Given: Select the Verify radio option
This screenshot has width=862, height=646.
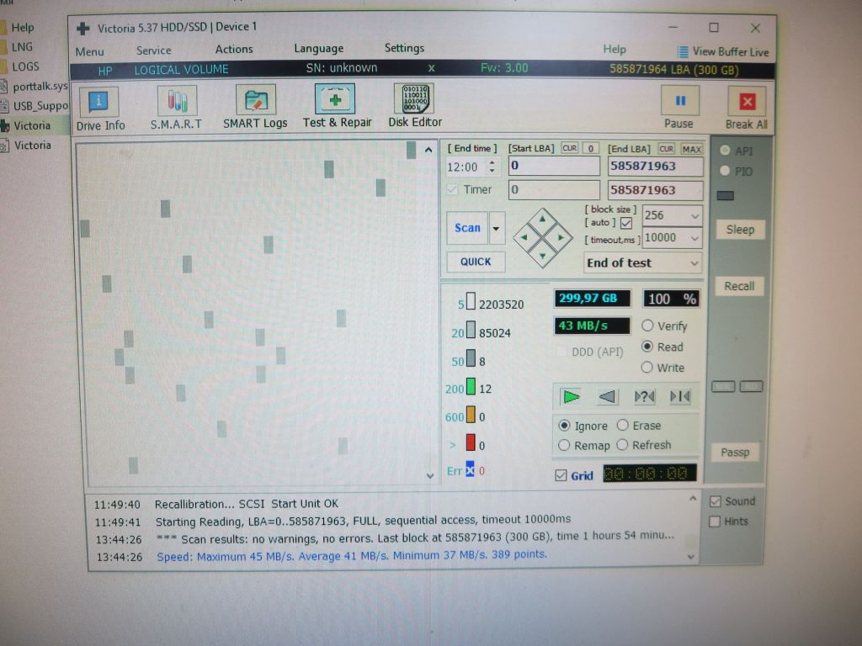Looking at the screenshot, I should click(647, 326).
